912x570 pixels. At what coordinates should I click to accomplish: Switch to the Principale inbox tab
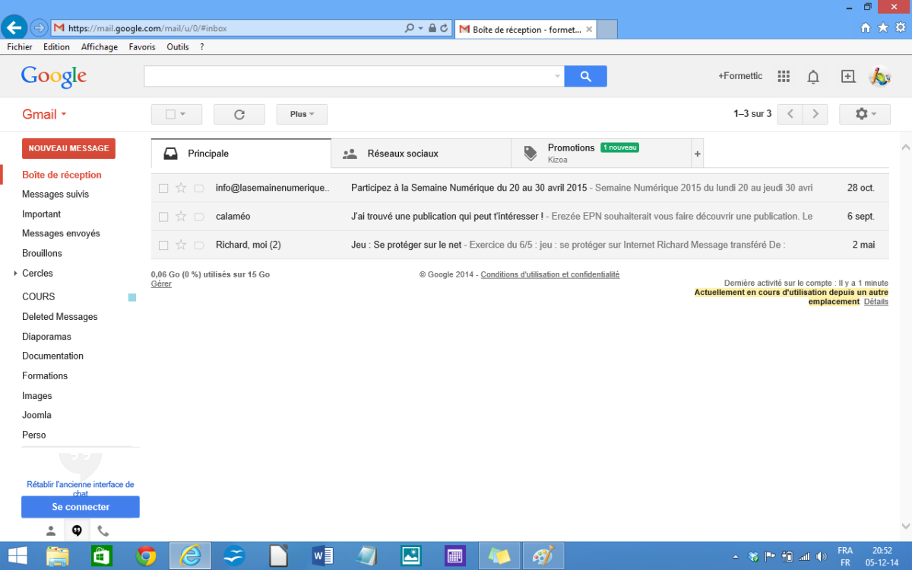coord(241,154)
